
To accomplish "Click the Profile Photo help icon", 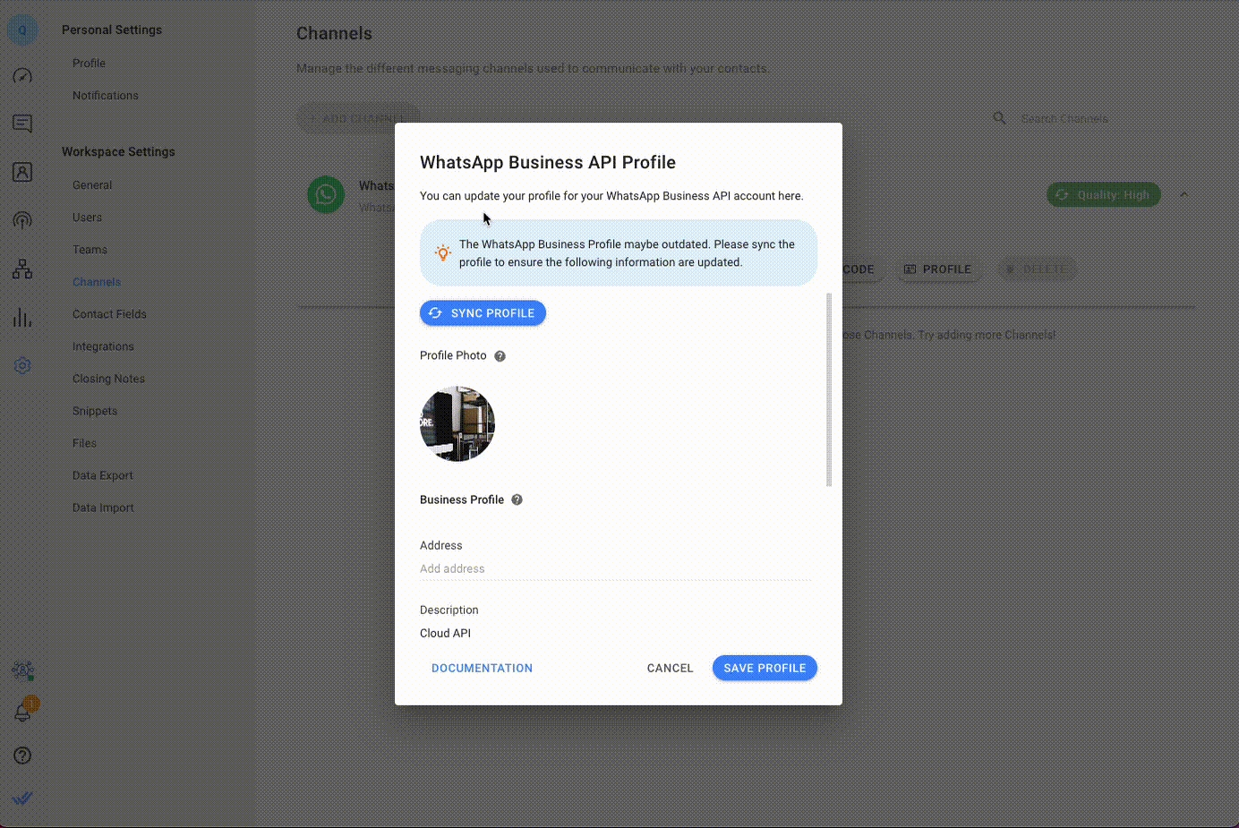I will click(500, 356).
